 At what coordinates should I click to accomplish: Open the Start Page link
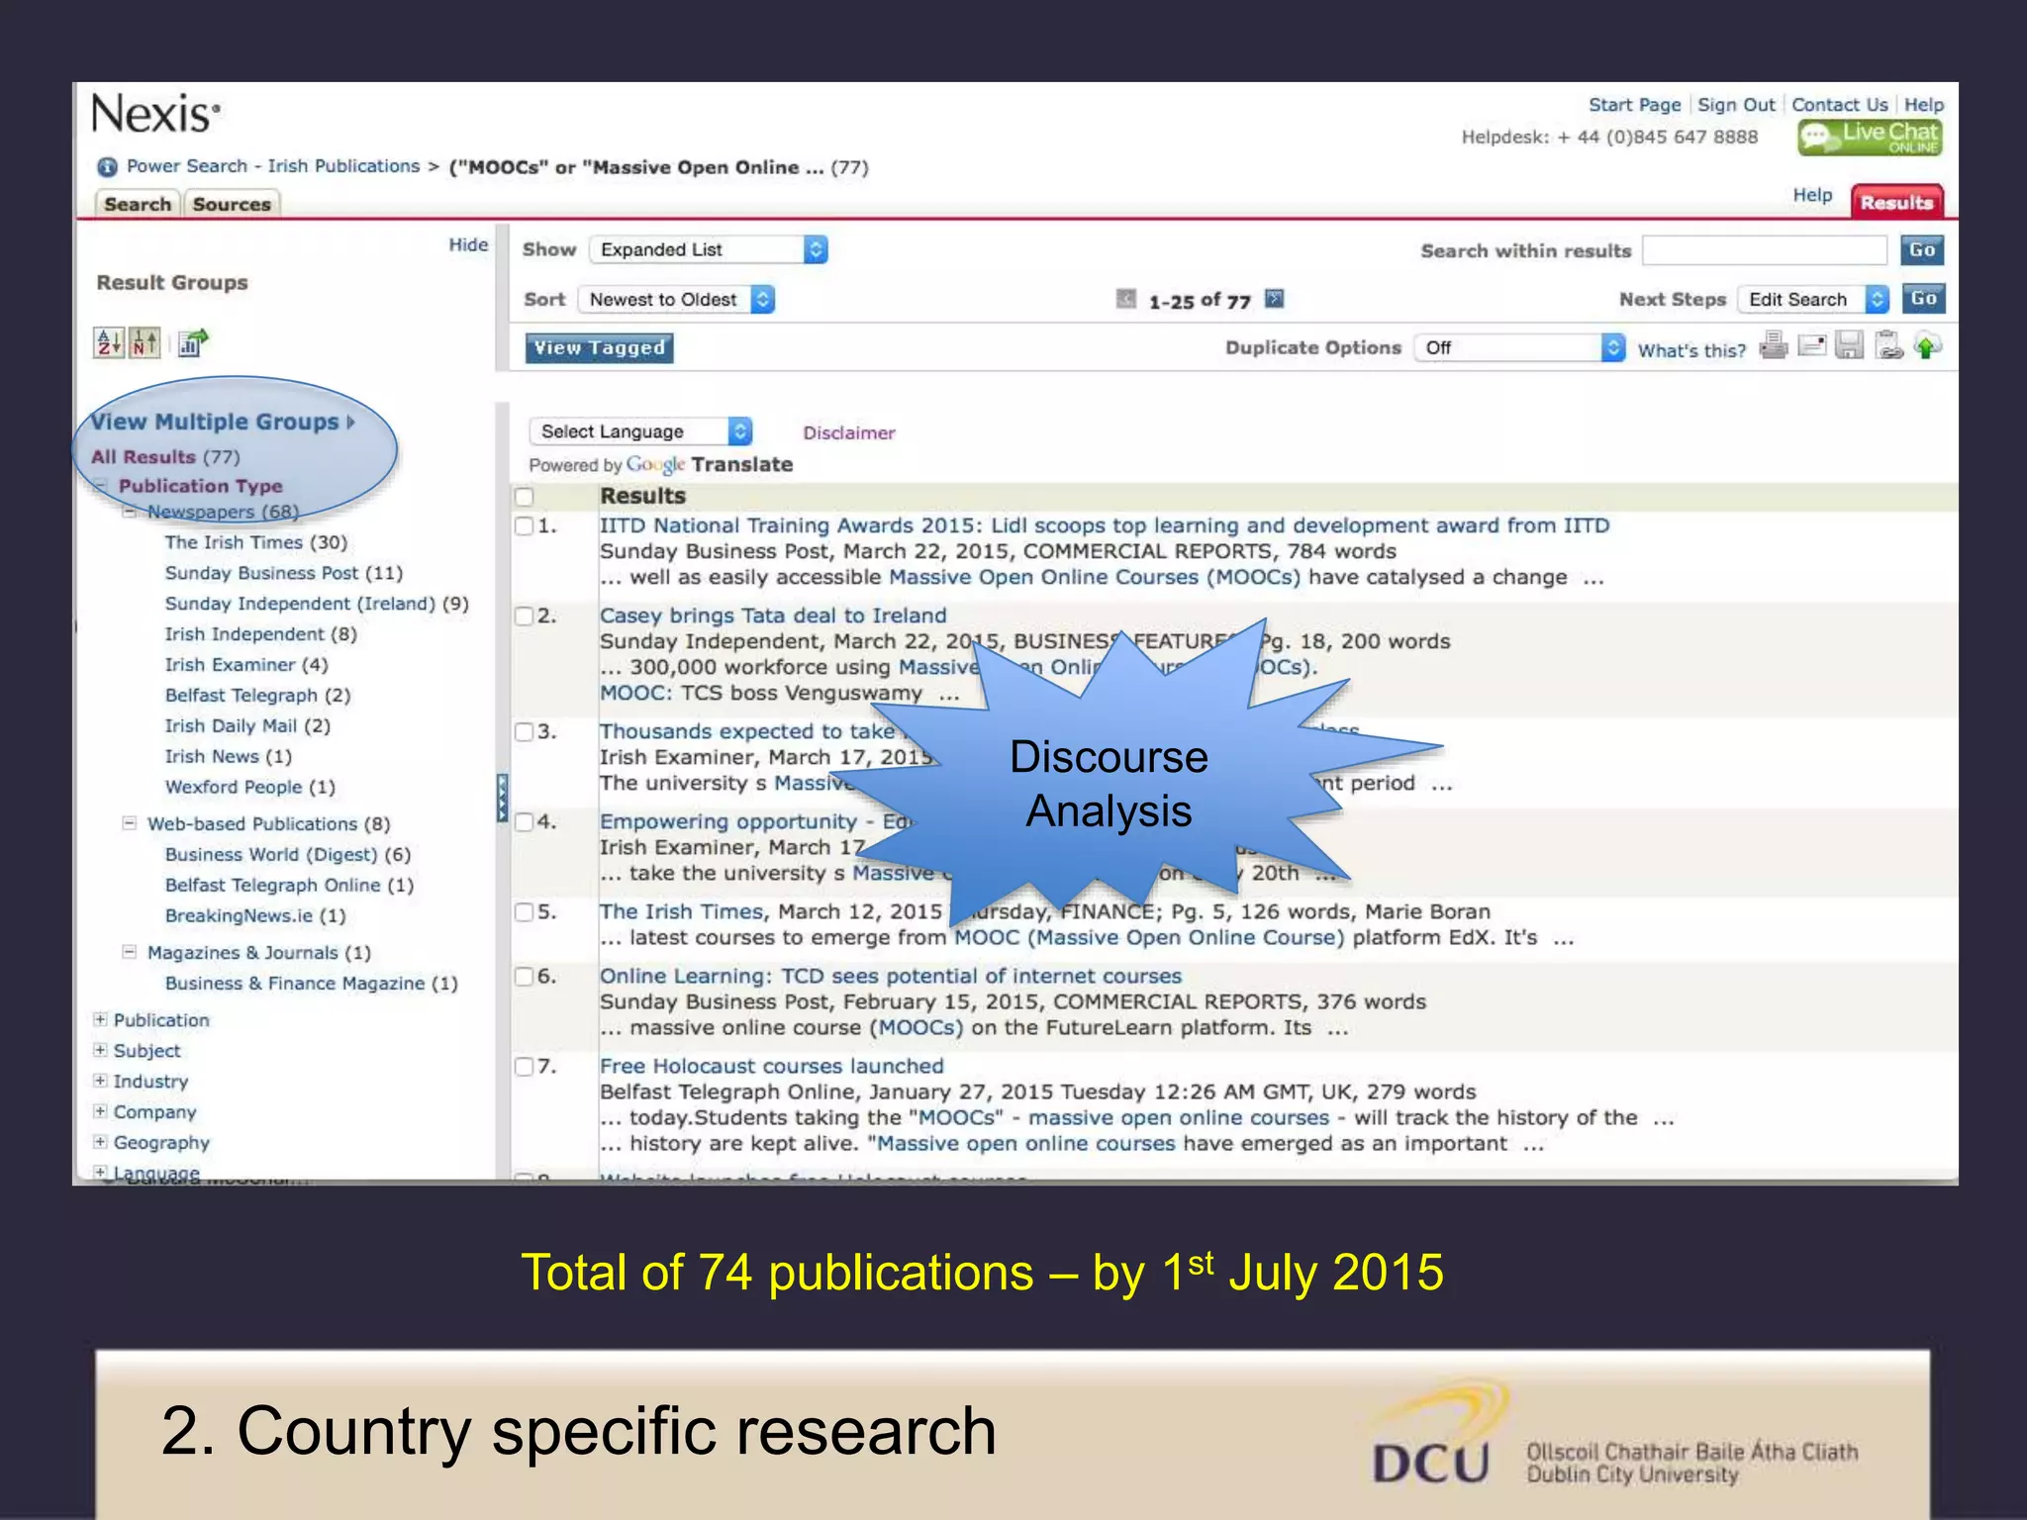point(1634,105)
